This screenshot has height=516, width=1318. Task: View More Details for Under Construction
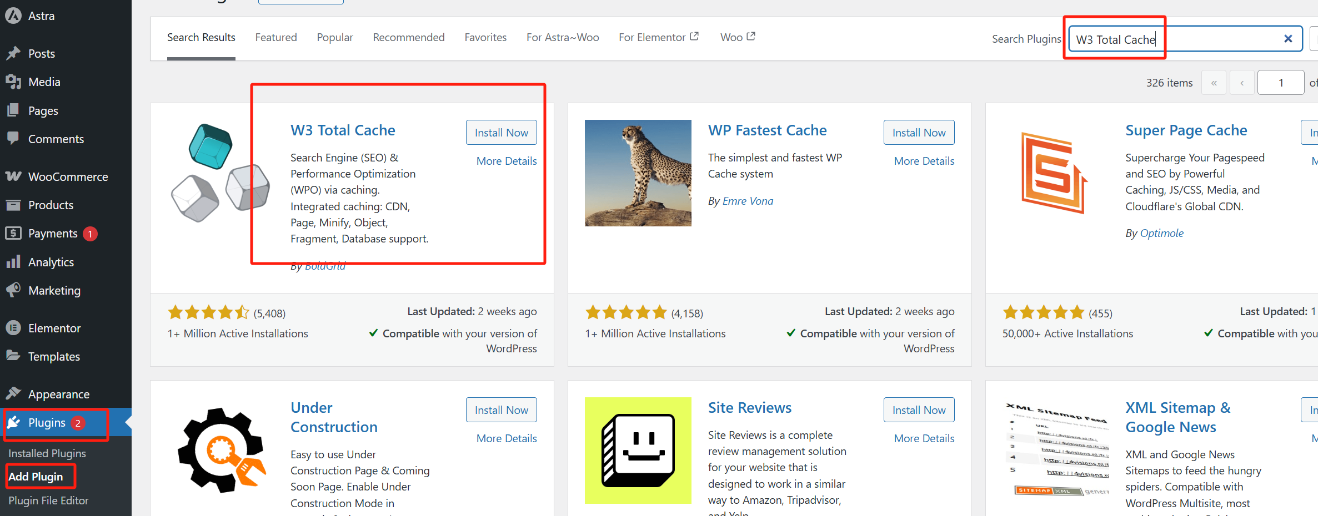507,438
